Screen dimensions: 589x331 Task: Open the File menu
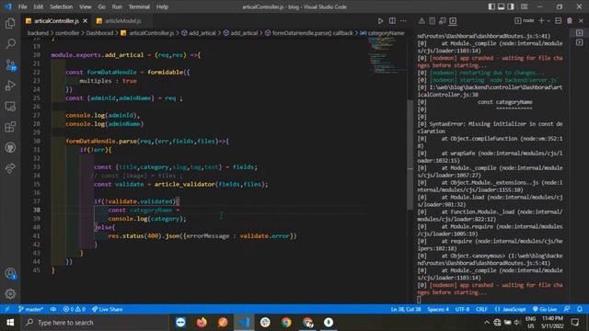(22, 6)
